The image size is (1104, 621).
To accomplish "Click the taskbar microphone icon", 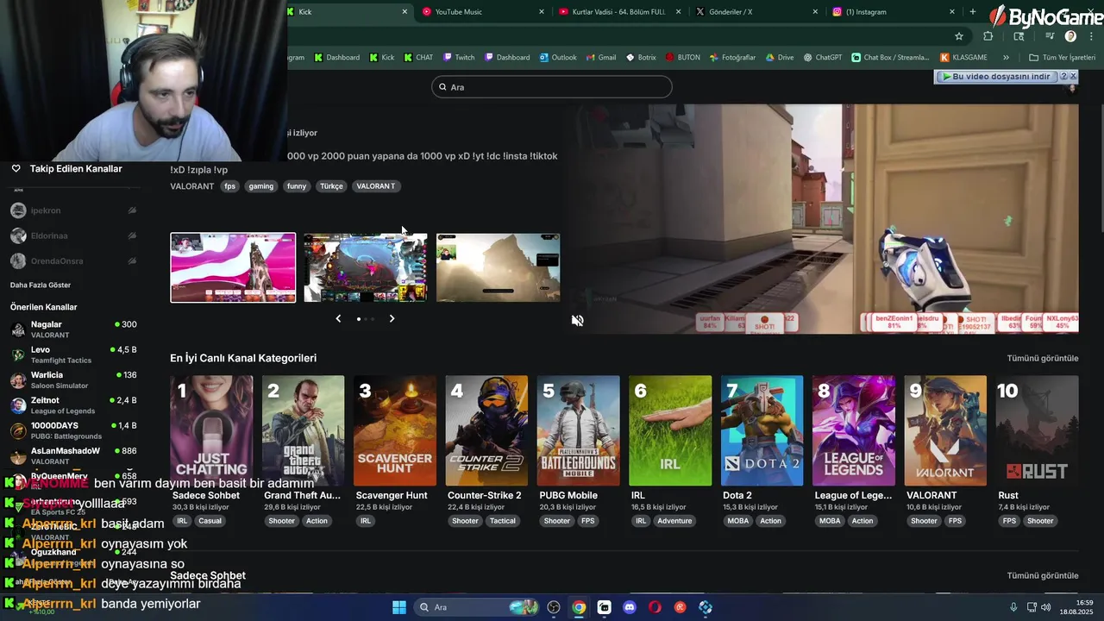I will click(x=1013, y=607).
